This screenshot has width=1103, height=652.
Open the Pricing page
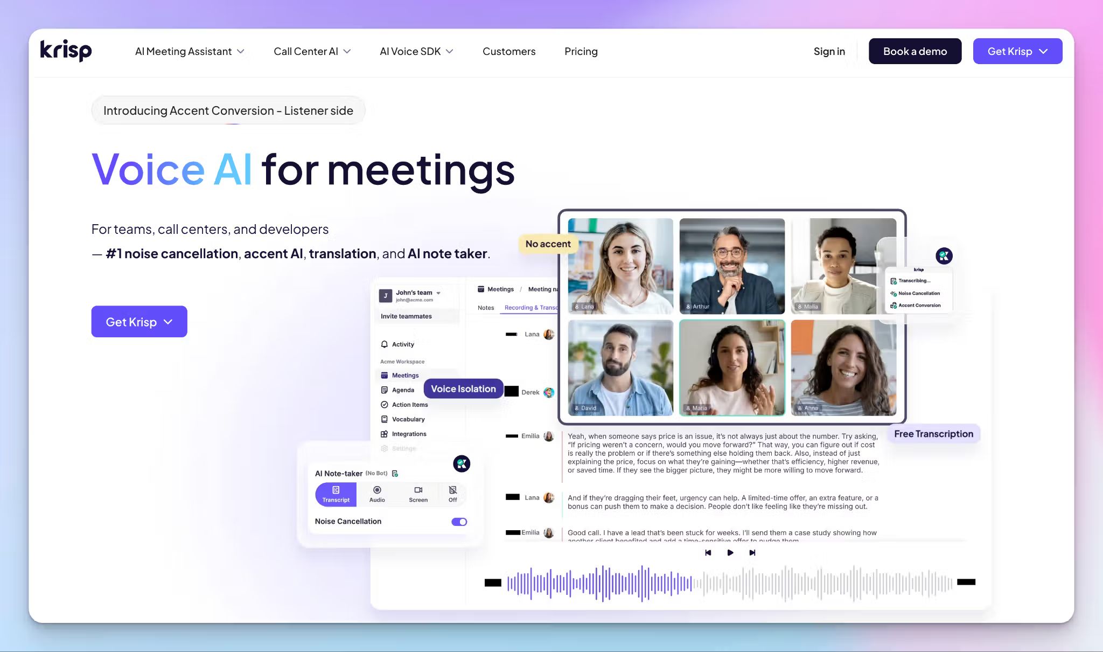click(x=581, y=51)
